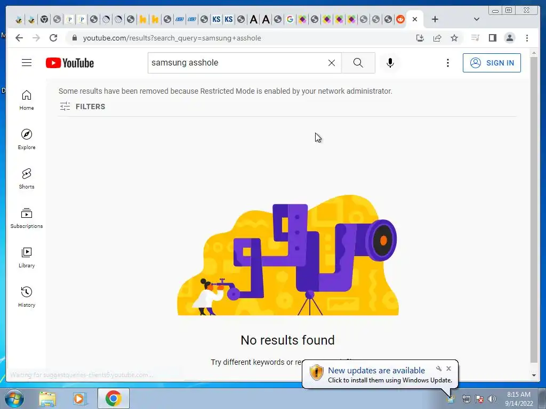Go back to the previous page

point(19,38)
